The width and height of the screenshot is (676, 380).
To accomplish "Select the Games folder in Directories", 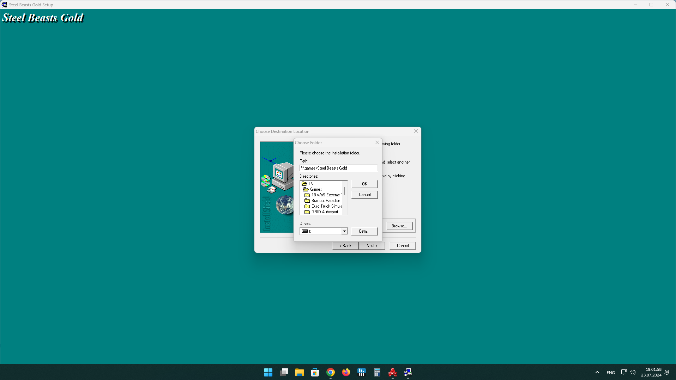I will coord(316,189).
